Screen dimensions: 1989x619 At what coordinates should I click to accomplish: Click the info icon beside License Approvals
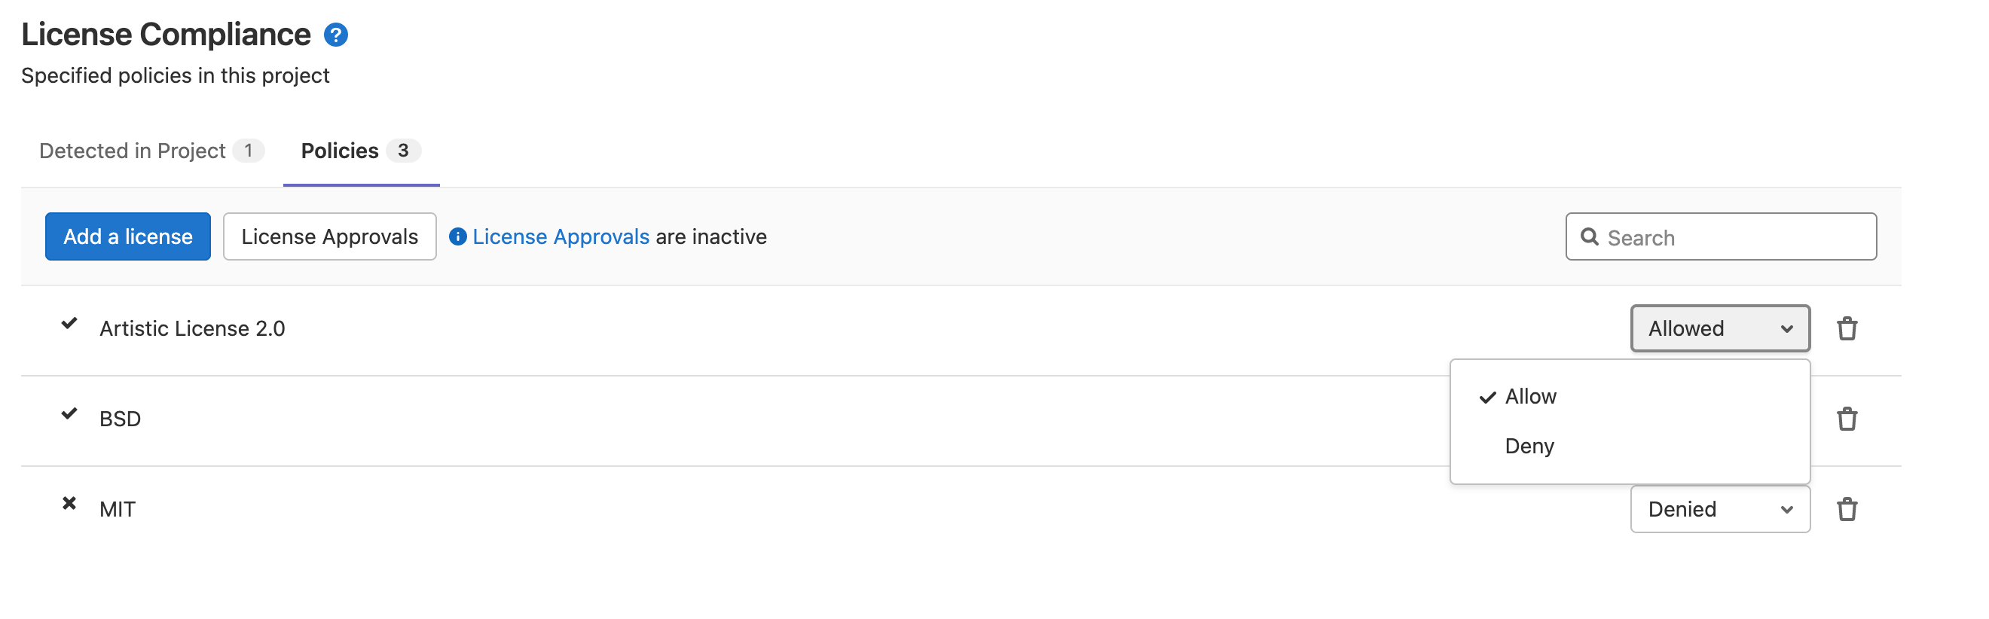(x=458, y=237)
